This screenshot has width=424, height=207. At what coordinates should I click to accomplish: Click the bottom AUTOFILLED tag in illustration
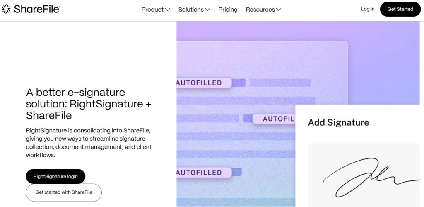[204, 172]
